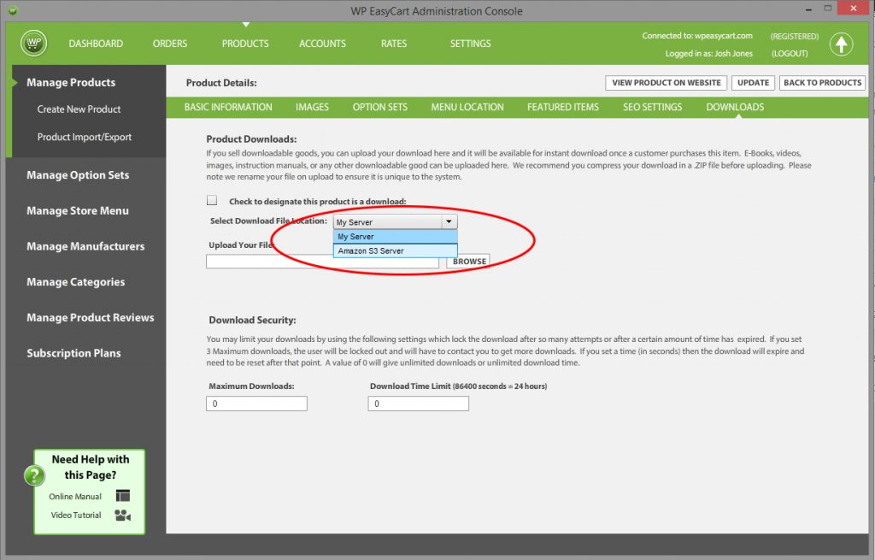This screenshot has height=560, width=875.
Task: Open Manage Store Menu
Action: 78,211
